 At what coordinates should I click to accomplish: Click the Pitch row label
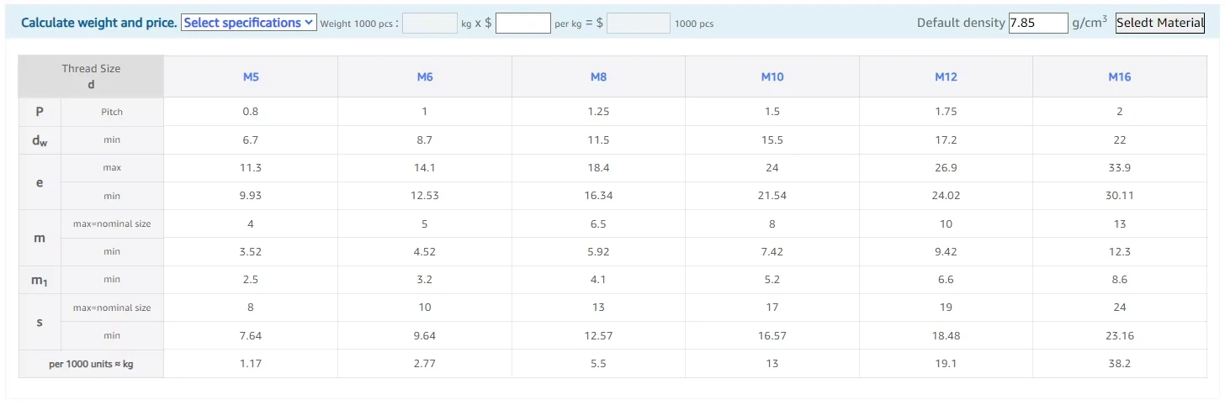pos(112,112)
